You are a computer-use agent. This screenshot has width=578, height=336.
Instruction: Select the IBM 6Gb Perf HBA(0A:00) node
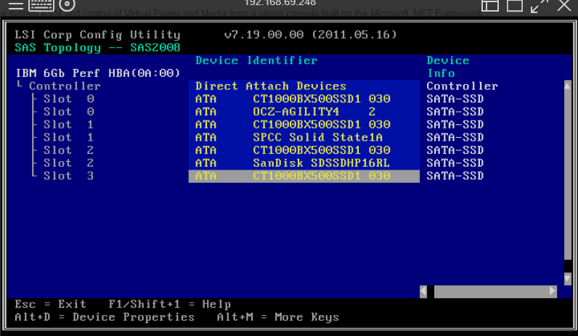coord(98,73)
